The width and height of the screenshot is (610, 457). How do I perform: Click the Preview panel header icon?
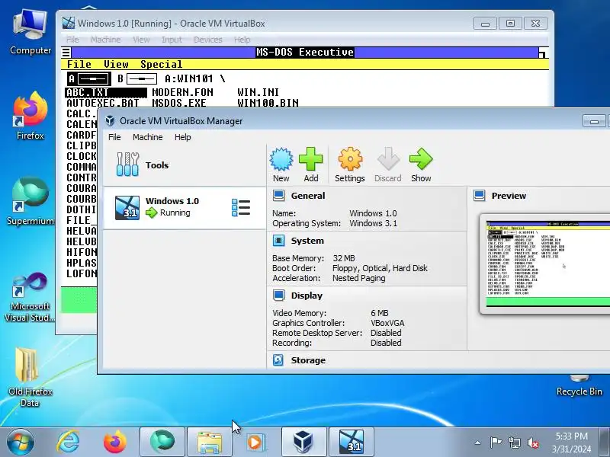(480, 196)
